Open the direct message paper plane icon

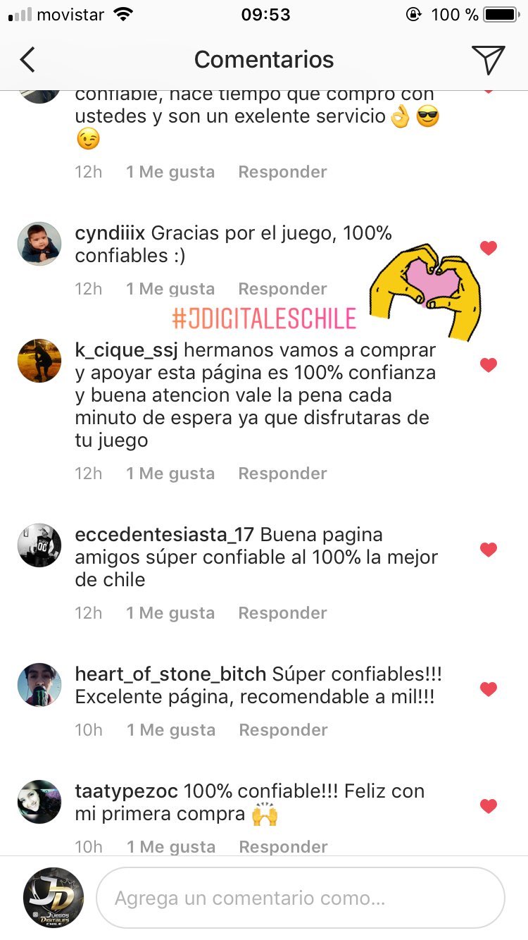[488, 60]
